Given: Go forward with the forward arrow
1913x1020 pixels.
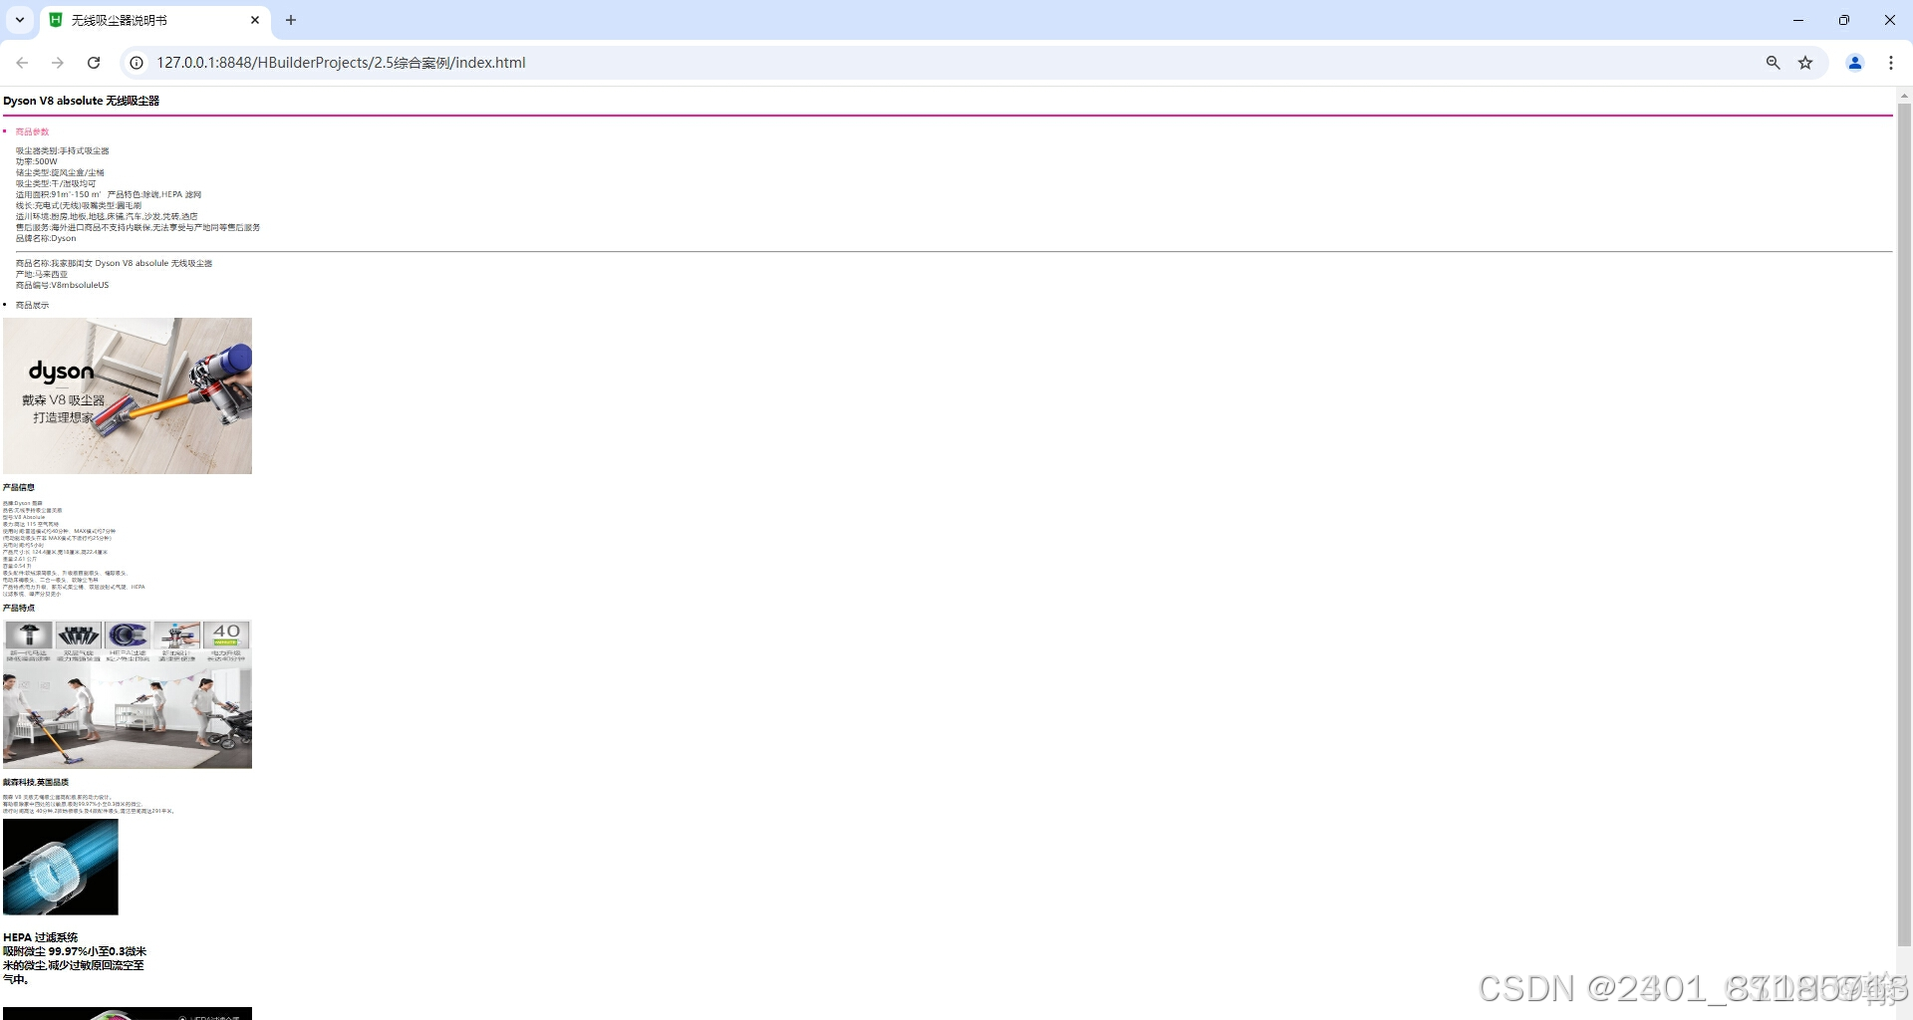Looking at the screenshot, I should pyautogui.click(x=58, y=63).
